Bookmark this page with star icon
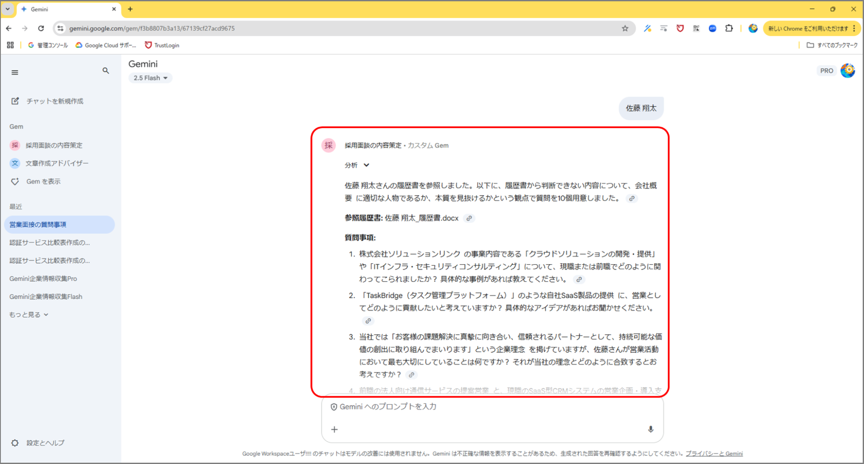Screen dimensions: 864x464 pyautogui.click(x=625, y=28)
